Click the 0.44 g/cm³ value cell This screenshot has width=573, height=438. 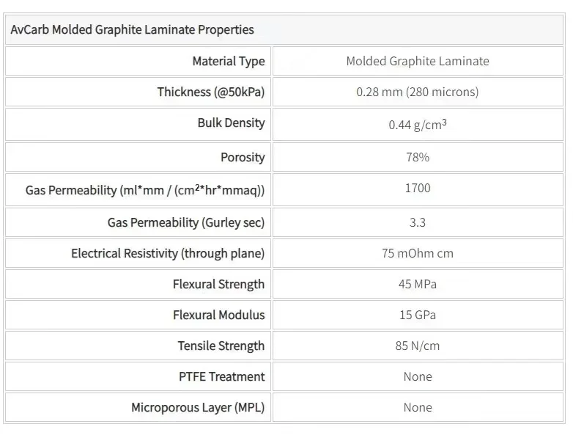[417, 124]
